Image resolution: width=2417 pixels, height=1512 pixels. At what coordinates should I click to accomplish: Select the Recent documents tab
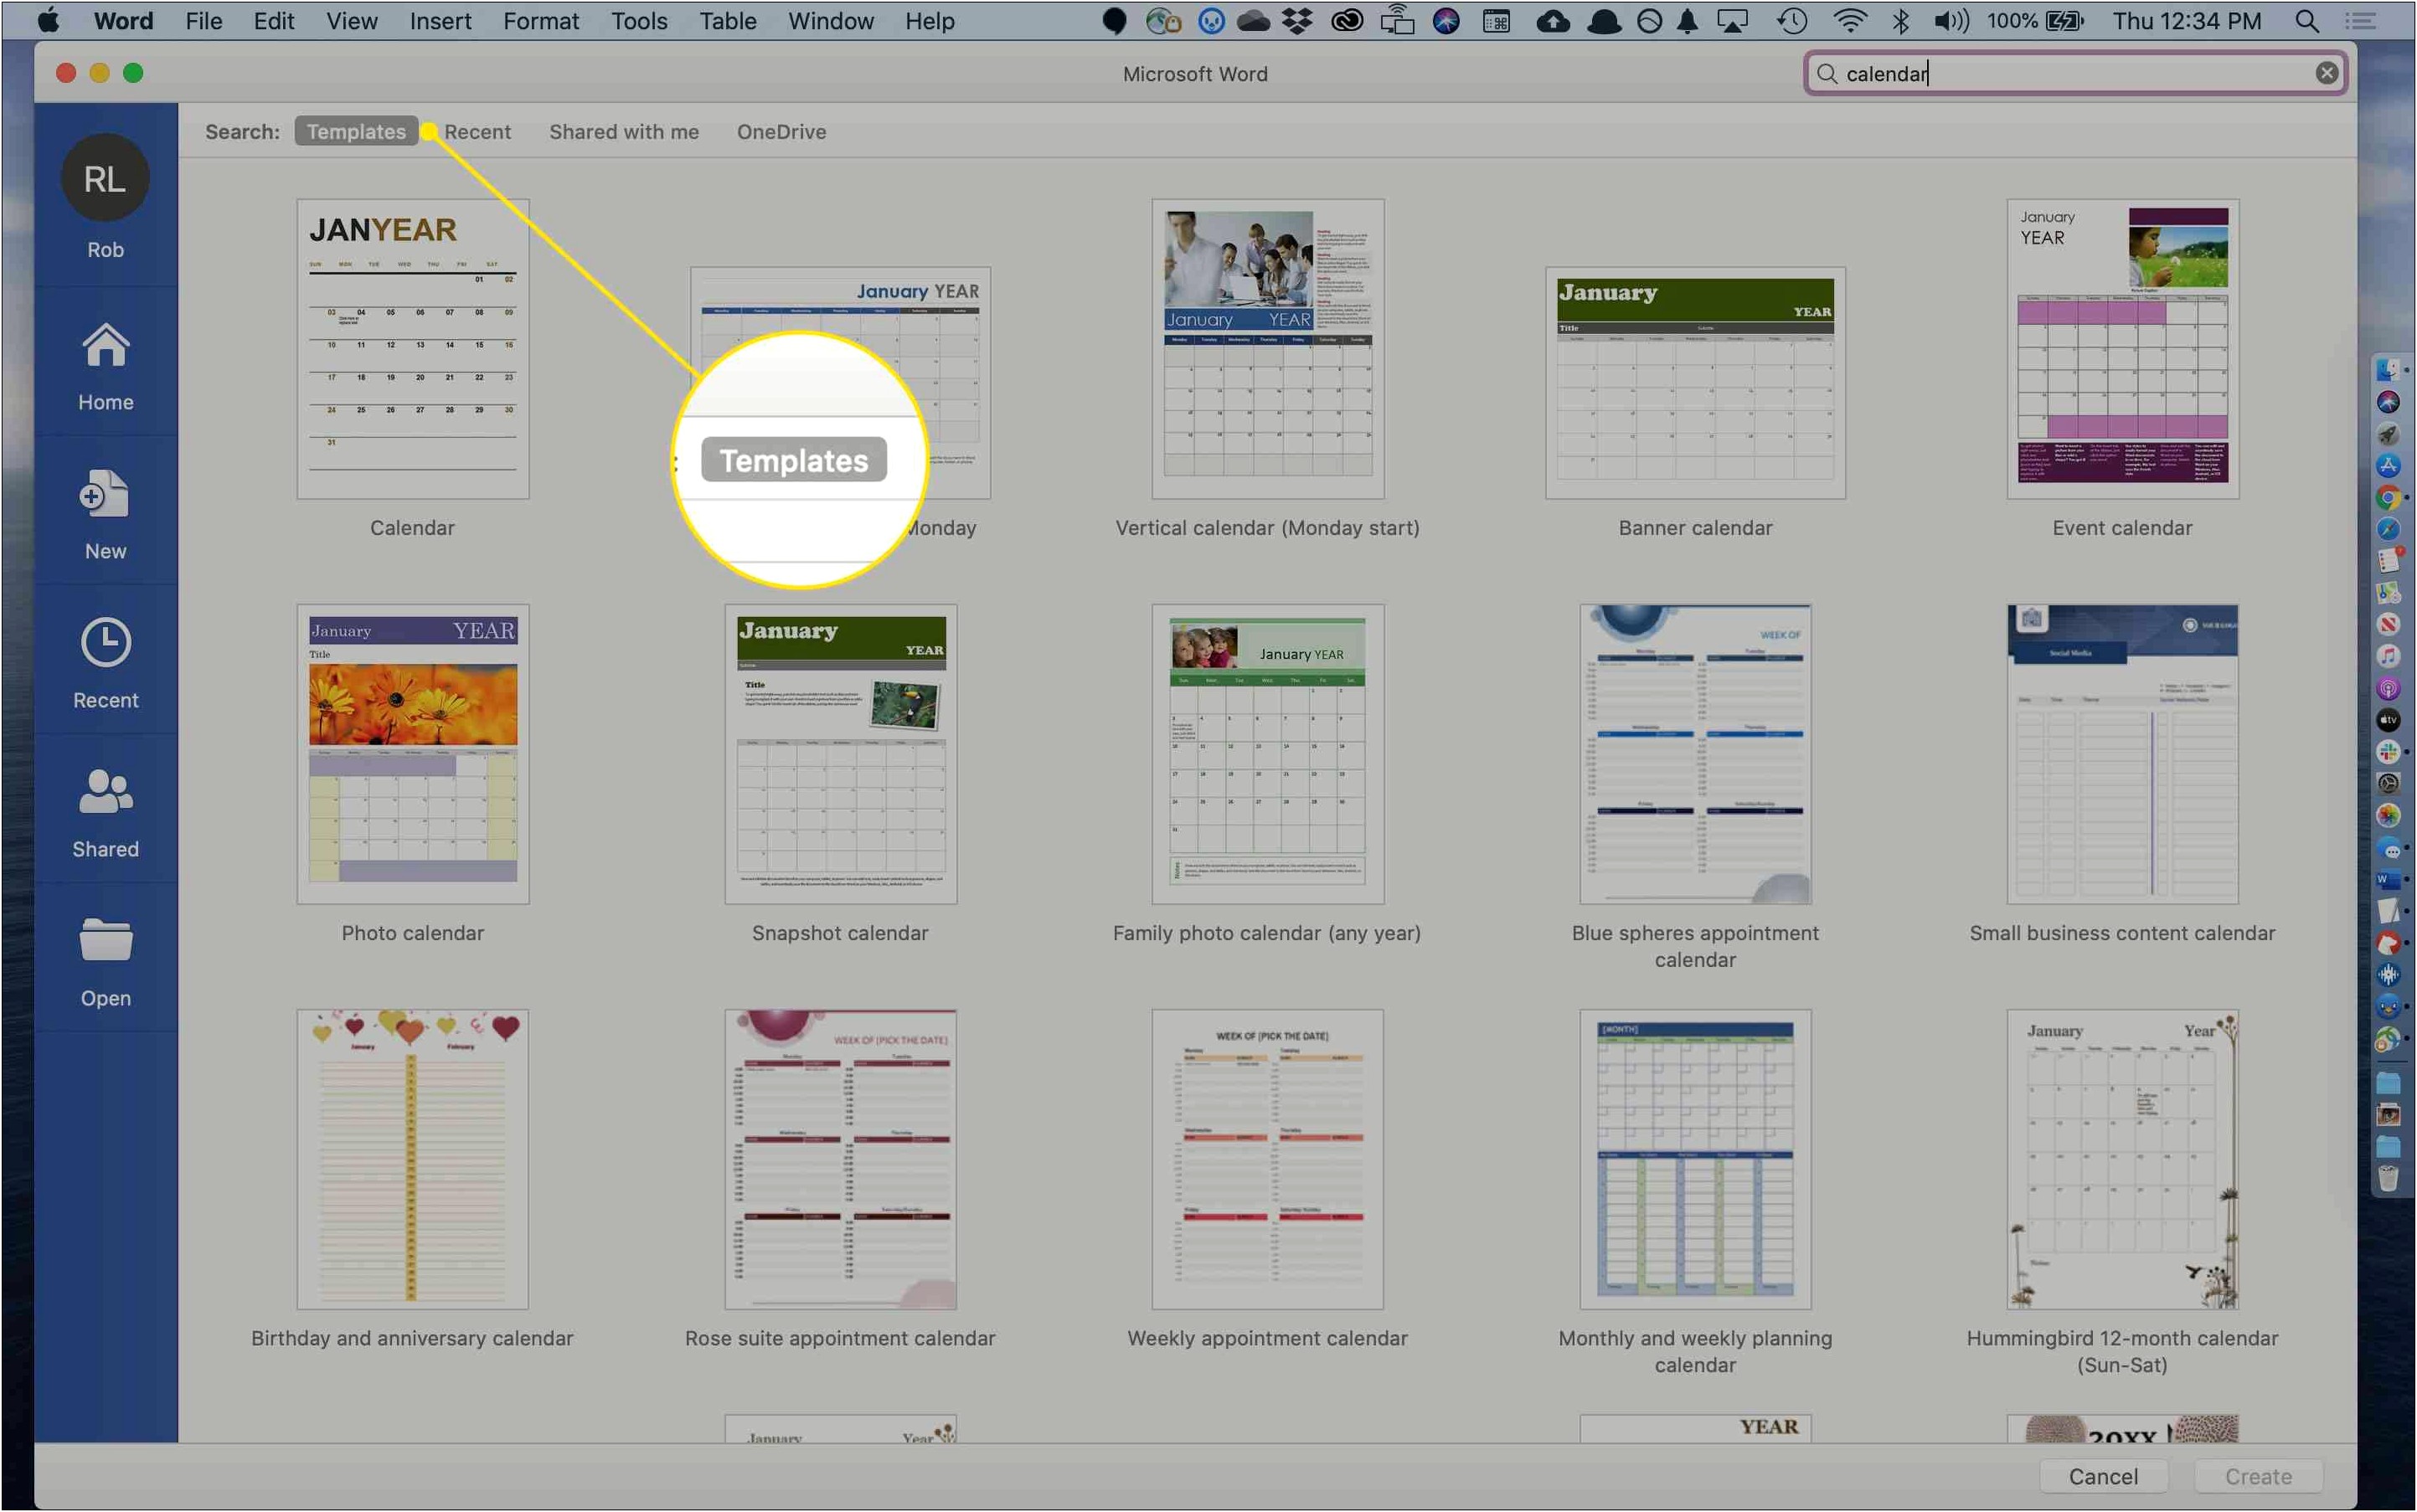pyautogui.click(x=476, y=132)
